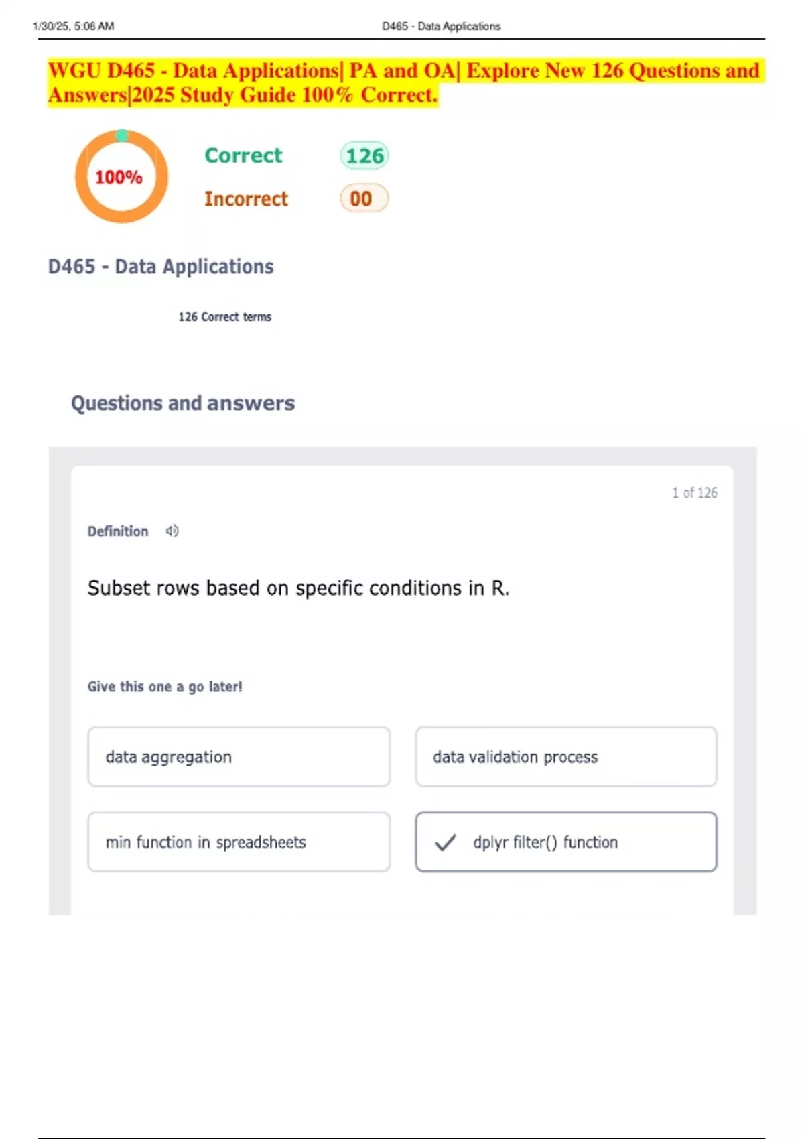
Task: Click the green 126 correct count badge
Action: pyautogui.click(x=364, y=156)
